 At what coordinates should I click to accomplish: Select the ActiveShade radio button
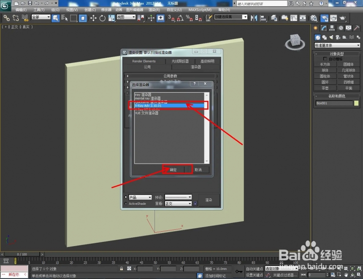tap(126, 204)
